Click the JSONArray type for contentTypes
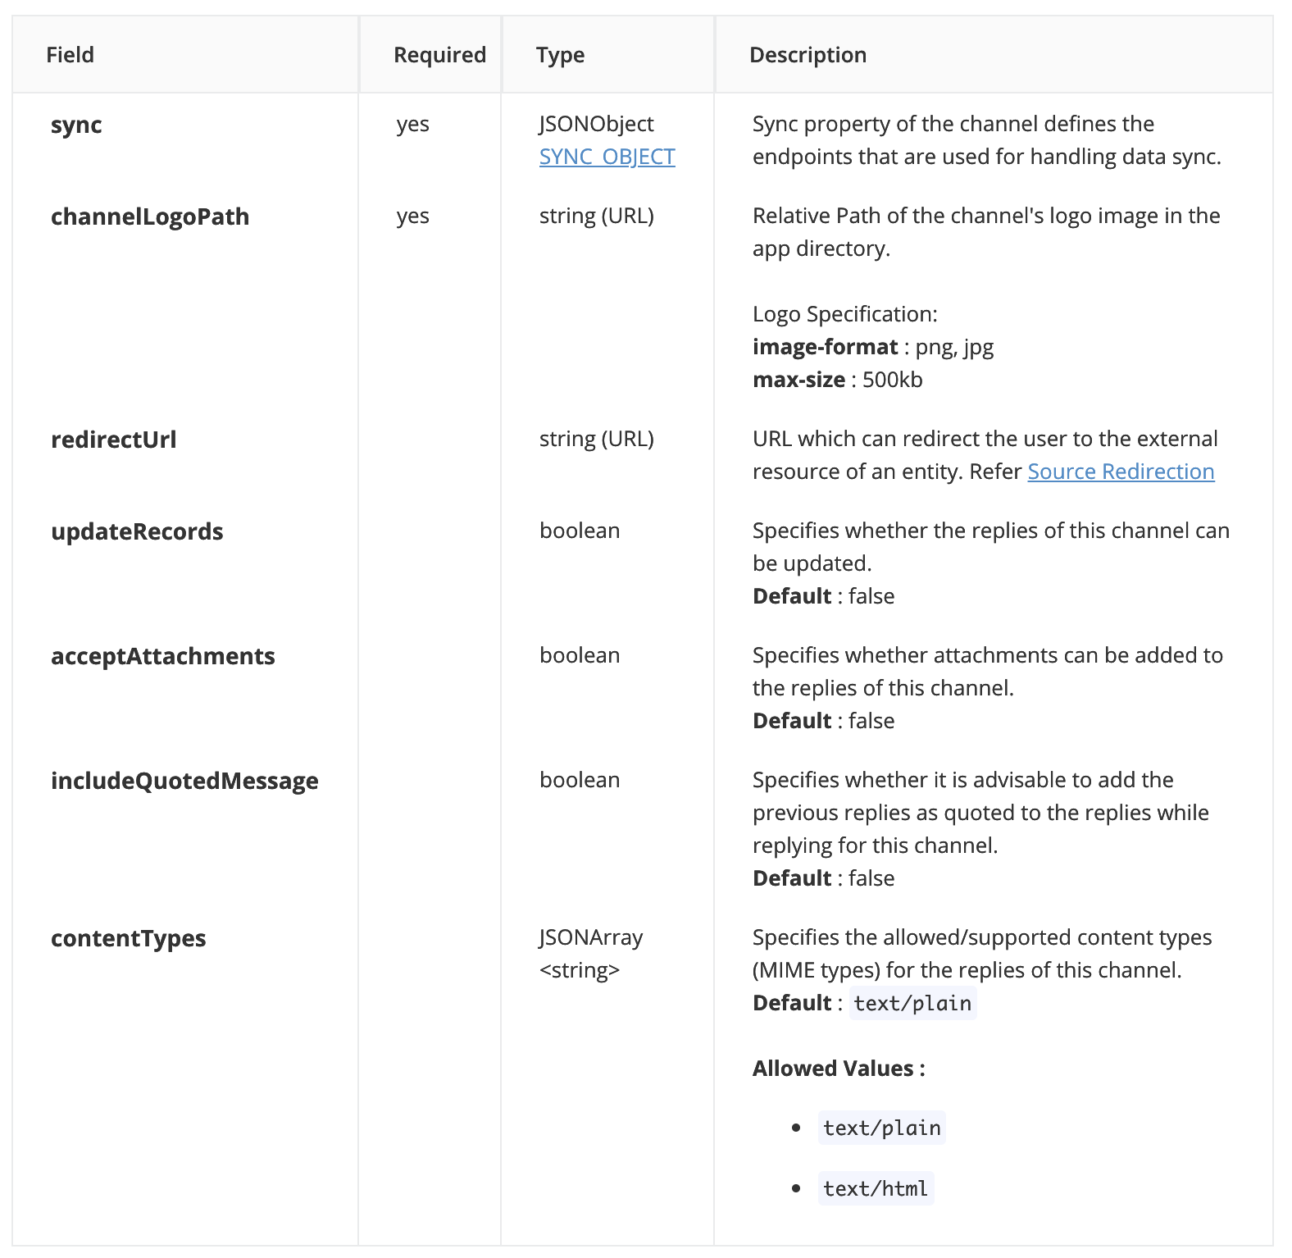Image resolution: width=1292 pixels, height=1258 pixels. (591, 937)
